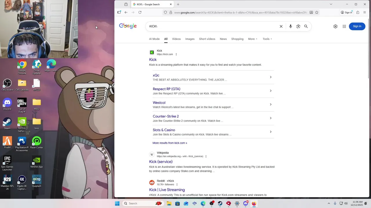Select OBS Studio desktop icon

(7, 85)
